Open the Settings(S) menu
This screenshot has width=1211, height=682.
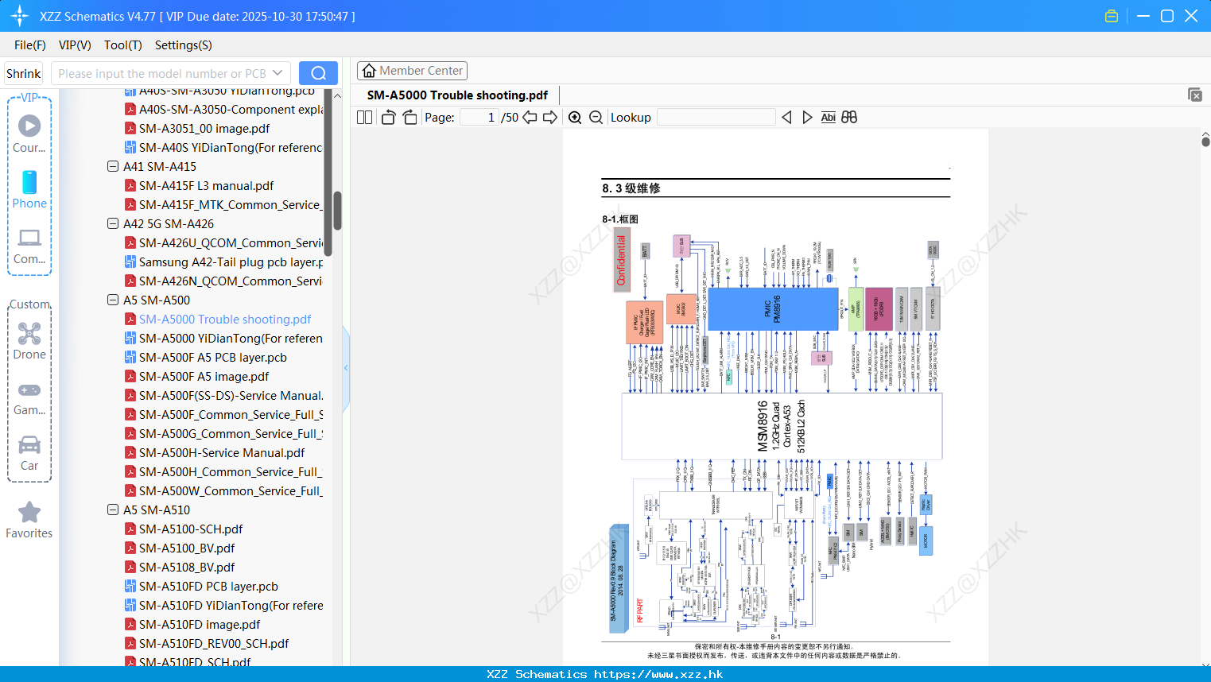click(184, 45)
